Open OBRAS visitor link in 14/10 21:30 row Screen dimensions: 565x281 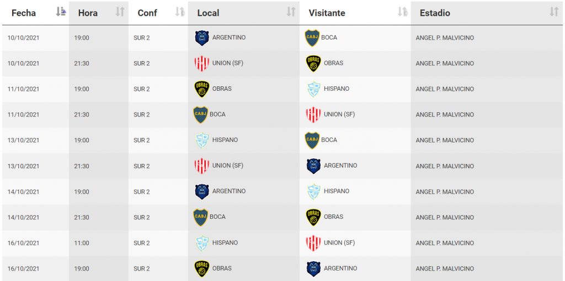click(333, 217)
